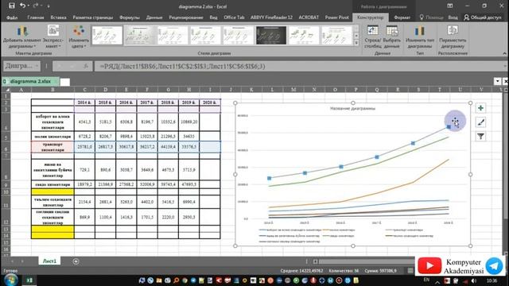Open the Разметка страницы tab
Image resolution: width=509 pixels, height=286 pixels.
click(93, 17)
